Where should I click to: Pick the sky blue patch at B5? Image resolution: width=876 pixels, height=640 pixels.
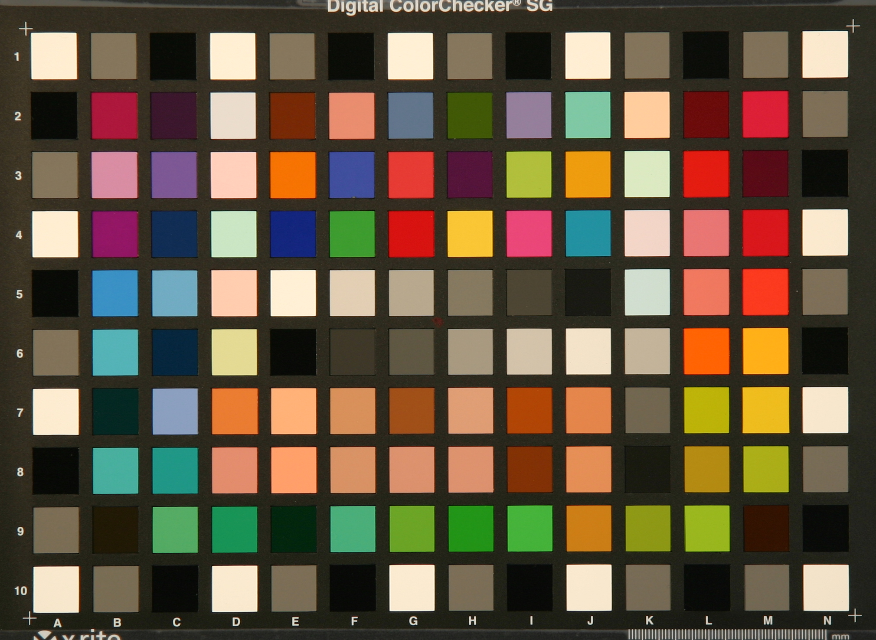[x=115, y=294]
